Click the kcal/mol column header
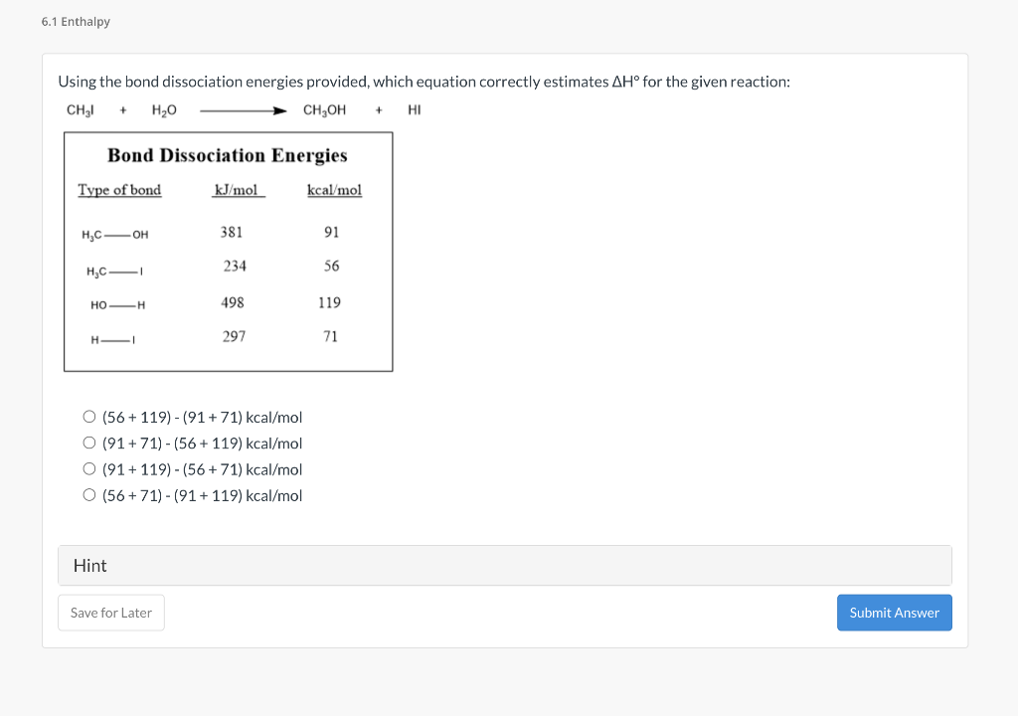Screen dimensions: 1018x716 coord(335,190)
